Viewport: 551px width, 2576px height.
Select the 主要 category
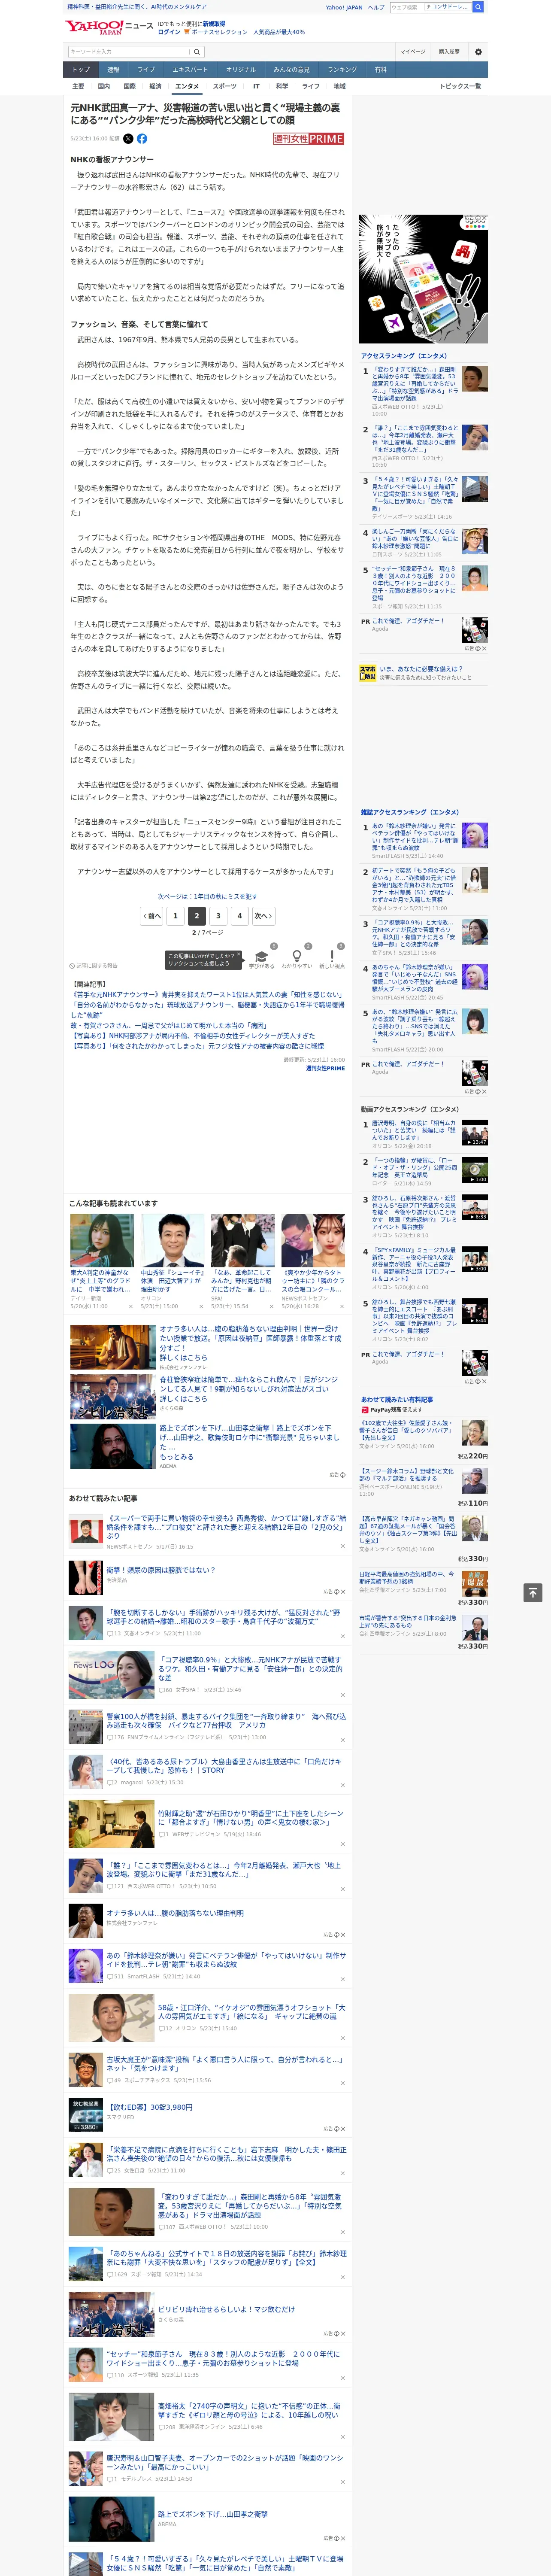pos(78,86)
